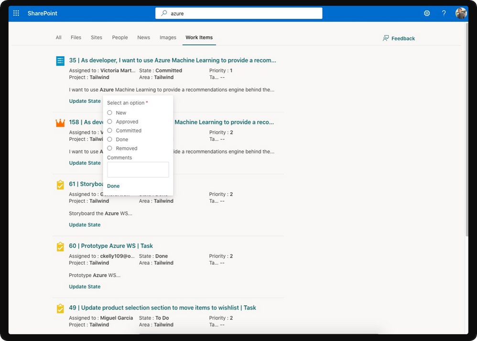Click the task icon beside item 60
This screenshot has width=477, height=341.
click(60, 247)
